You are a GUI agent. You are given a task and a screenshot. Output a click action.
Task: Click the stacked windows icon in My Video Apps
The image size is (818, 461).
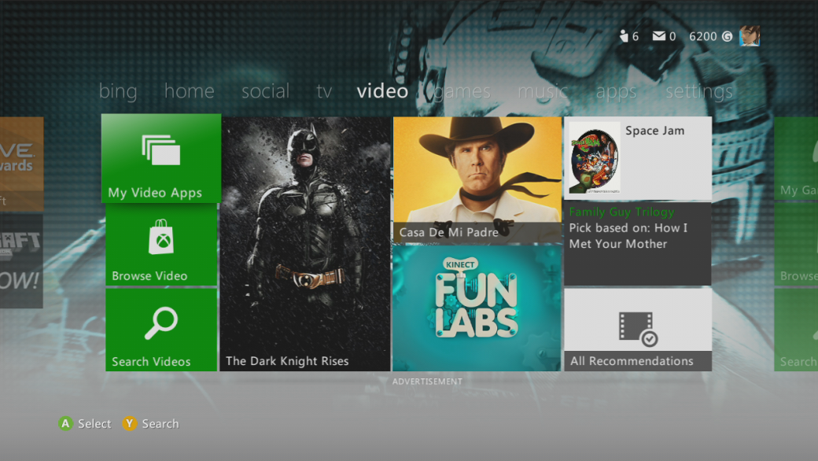[x=161, y=150]
